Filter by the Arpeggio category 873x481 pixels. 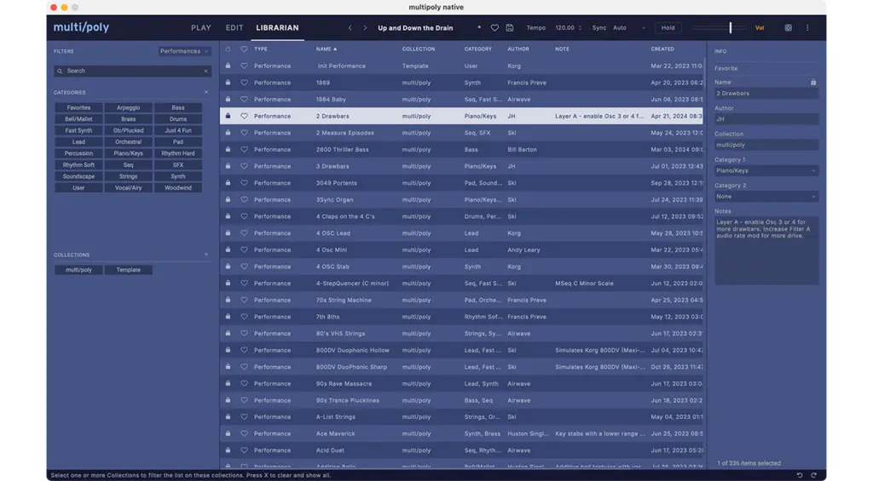129,108
